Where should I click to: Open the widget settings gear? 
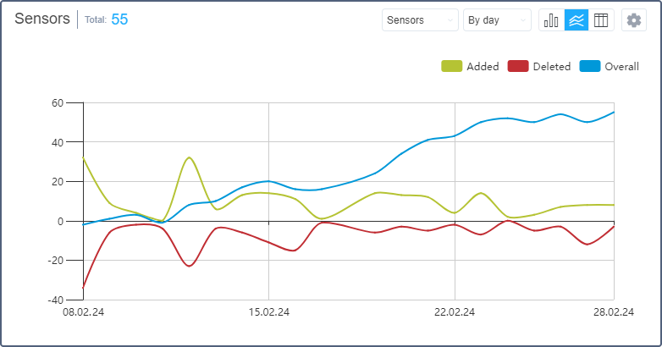click(634, 20)
